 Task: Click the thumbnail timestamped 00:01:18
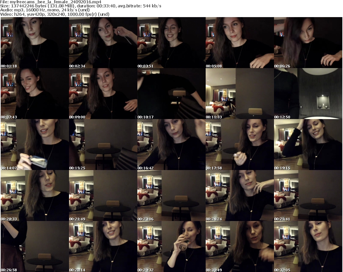coord(35,43)
